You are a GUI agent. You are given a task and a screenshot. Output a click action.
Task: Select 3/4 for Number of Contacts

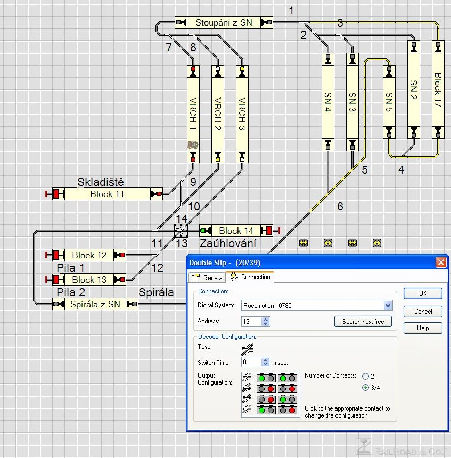(x=365, y=387)
